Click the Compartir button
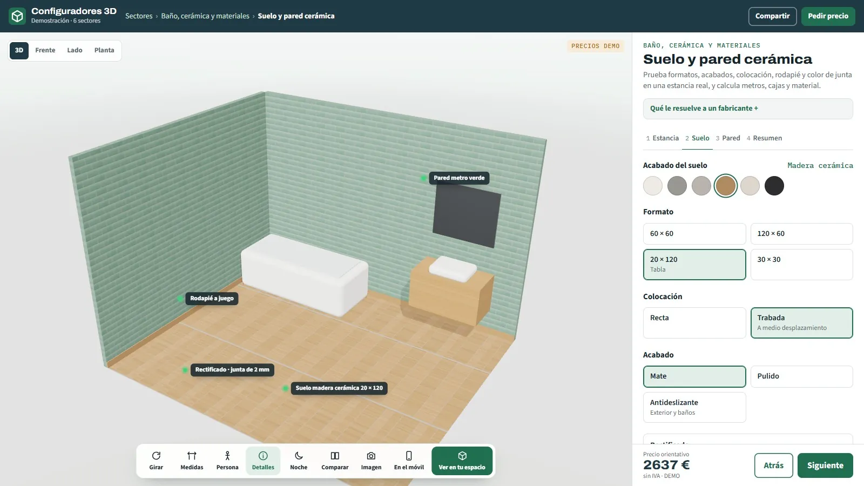Image resolution: width=864 pixels, height=486 pixels. pos(772,16)
